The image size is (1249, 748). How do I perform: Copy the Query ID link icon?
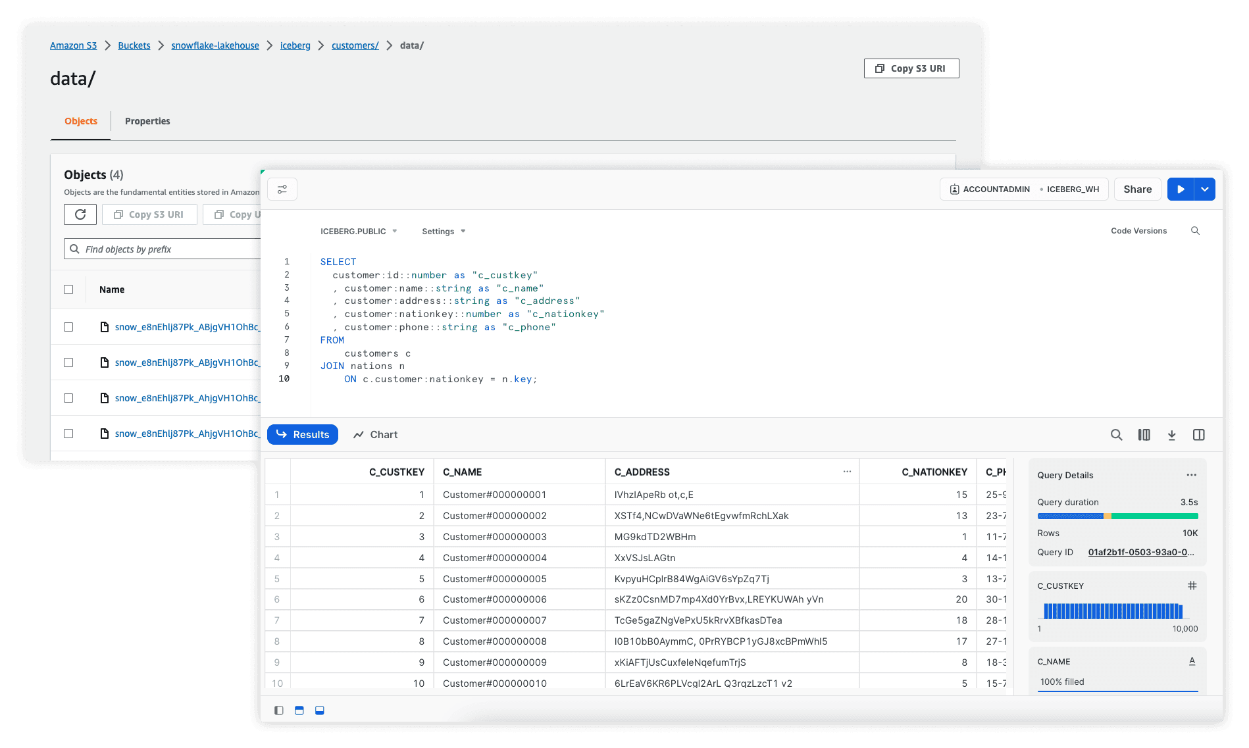click(1142, 553)
